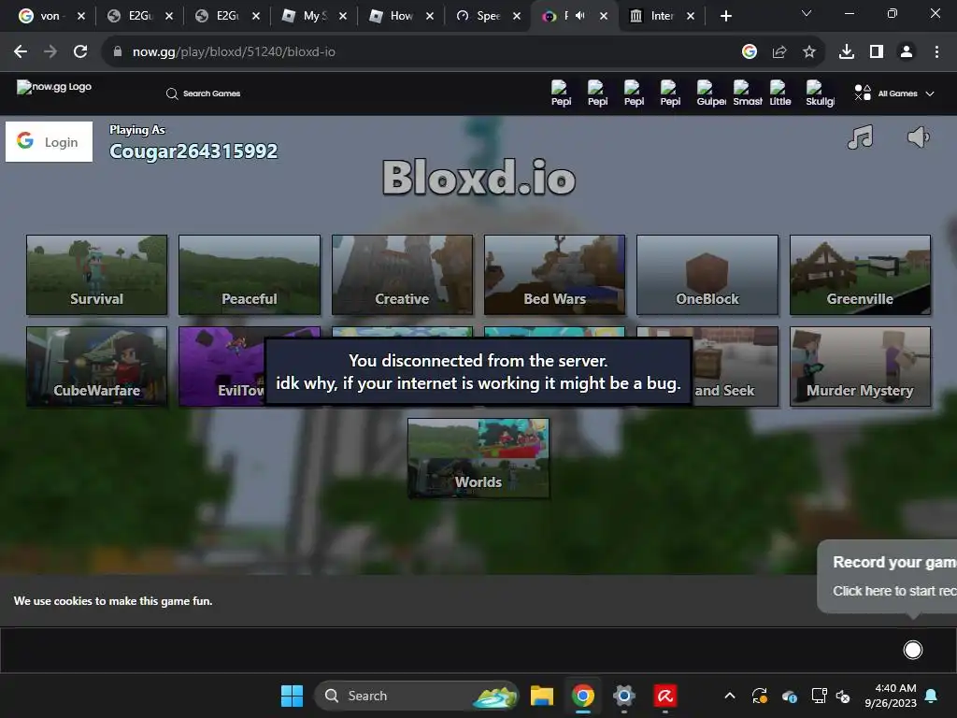Toggle the Chrome side panel icon
Image resolution: width=957 pixels, height=718 pixels.
[877, 52]
